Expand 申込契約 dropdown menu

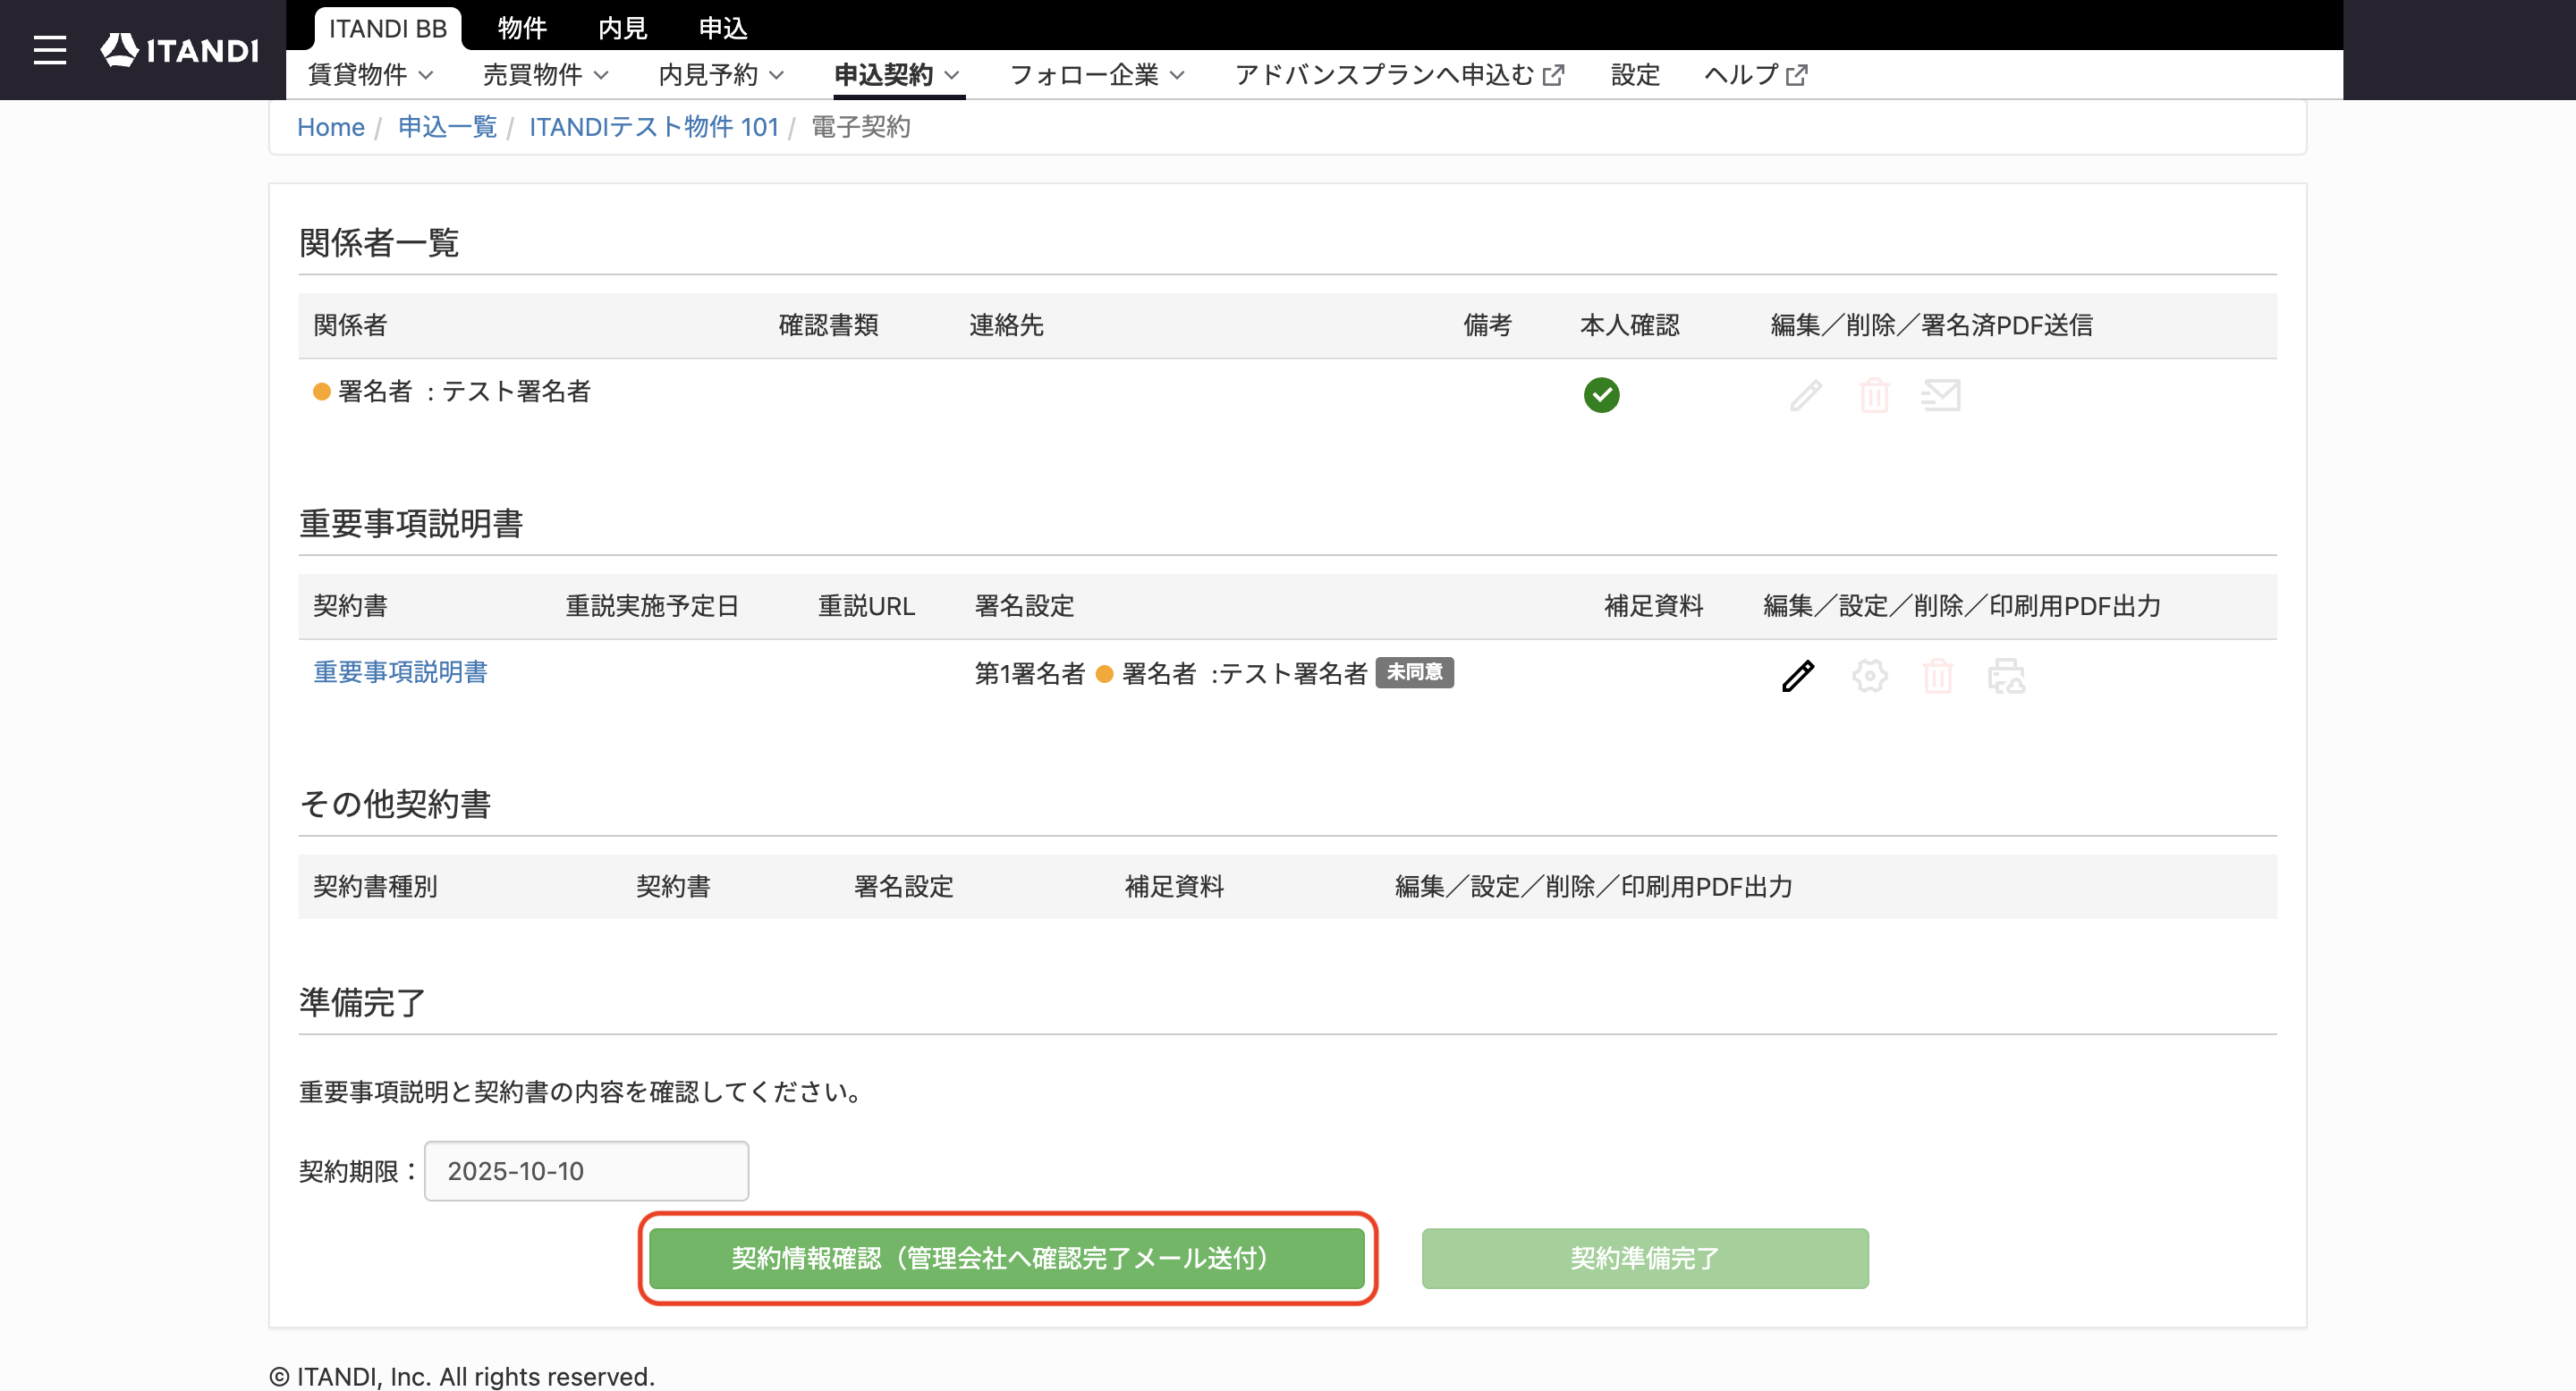coord(897,75)
